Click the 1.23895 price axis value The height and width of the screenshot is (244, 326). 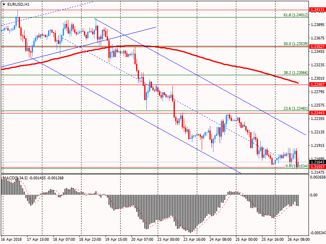(x=318, y=25)
